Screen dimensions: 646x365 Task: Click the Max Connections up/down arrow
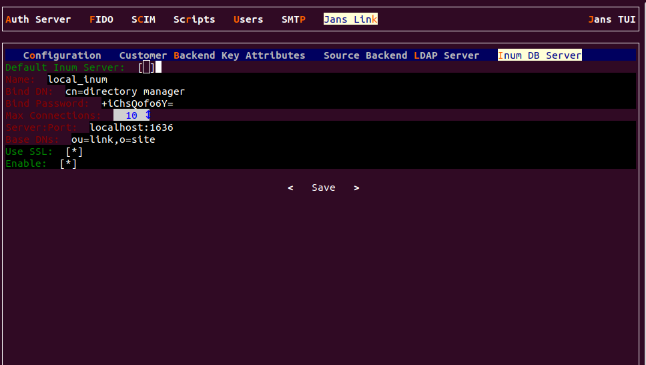148,115
